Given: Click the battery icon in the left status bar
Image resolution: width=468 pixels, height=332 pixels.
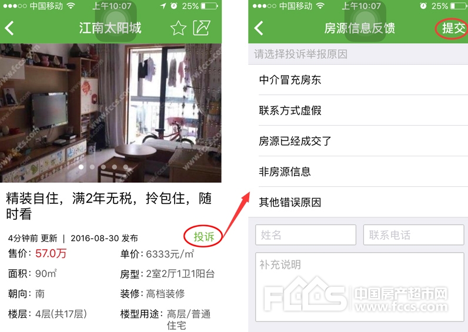Looking at the screenshot, I should coord(209,6).
